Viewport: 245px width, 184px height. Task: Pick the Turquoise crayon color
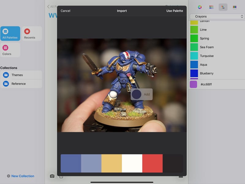(206, 56)
